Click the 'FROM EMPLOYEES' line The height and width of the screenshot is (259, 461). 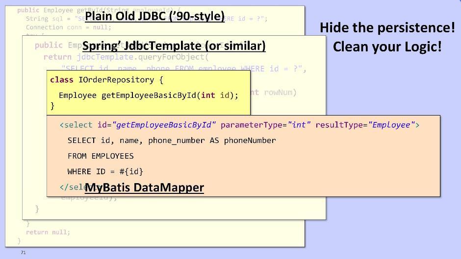coord(101,156)
